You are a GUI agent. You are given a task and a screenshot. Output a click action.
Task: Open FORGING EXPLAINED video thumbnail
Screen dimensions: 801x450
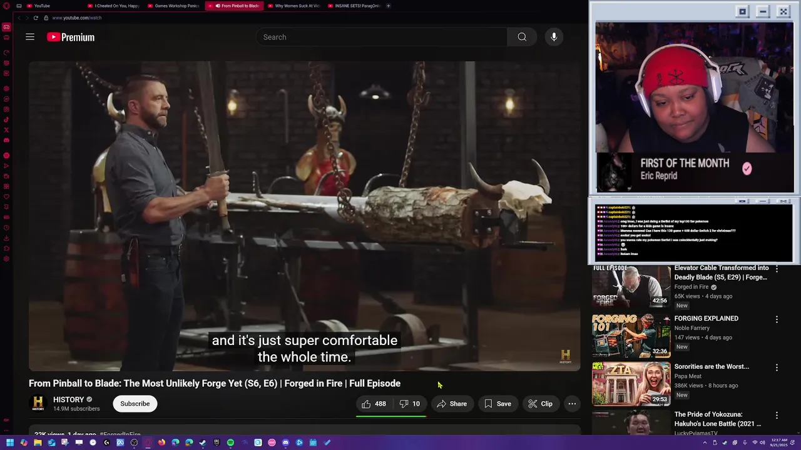631,336
